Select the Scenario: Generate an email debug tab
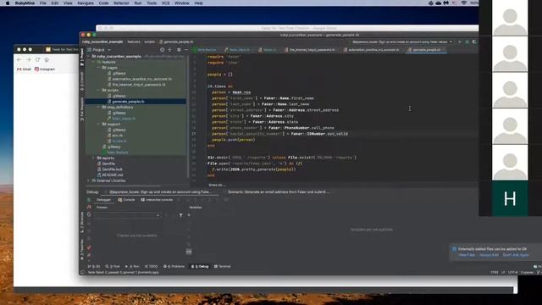Viewport: 542px width, 305px height. pos(279,192)
